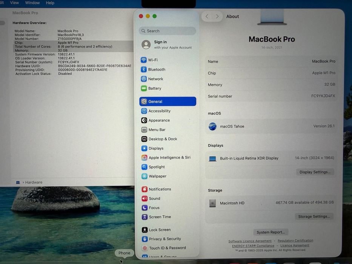Click the Name row MacBook Pro value
Image resolution: width=352 pixels, height=264 pixels.
(323, 61)
